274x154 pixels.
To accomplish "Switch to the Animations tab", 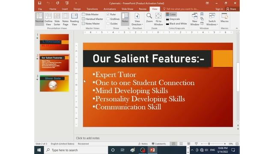I will pyautogui.click(x=110, y=9).
